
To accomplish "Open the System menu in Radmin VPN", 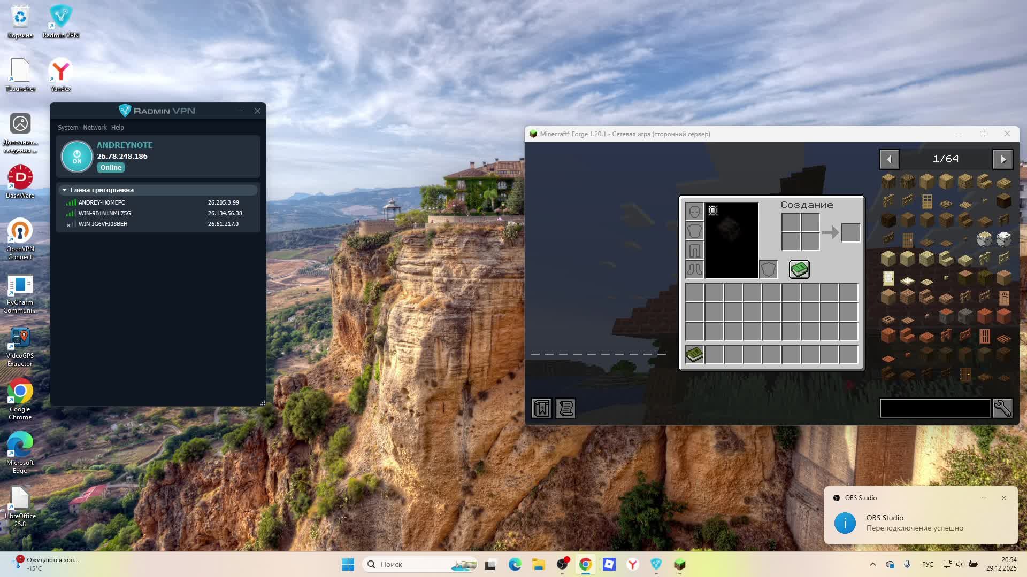I will [68, 128].
